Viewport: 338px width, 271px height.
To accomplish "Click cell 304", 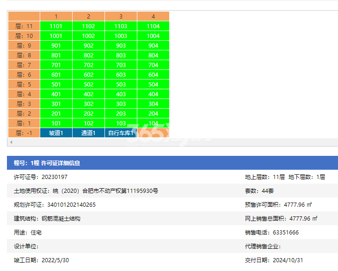I will pos(153,104).
